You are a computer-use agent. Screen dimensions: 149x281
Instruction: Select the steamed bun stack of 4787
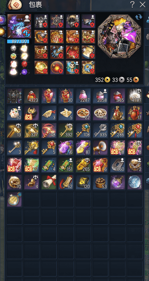(135, 96)
